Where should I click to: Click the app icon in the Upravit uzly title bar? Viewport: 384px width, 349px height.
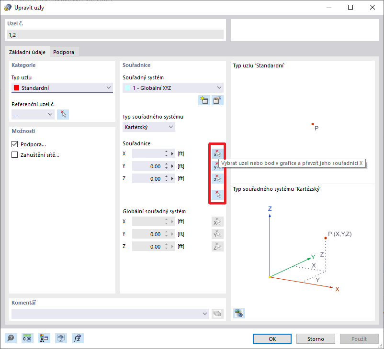8,7
